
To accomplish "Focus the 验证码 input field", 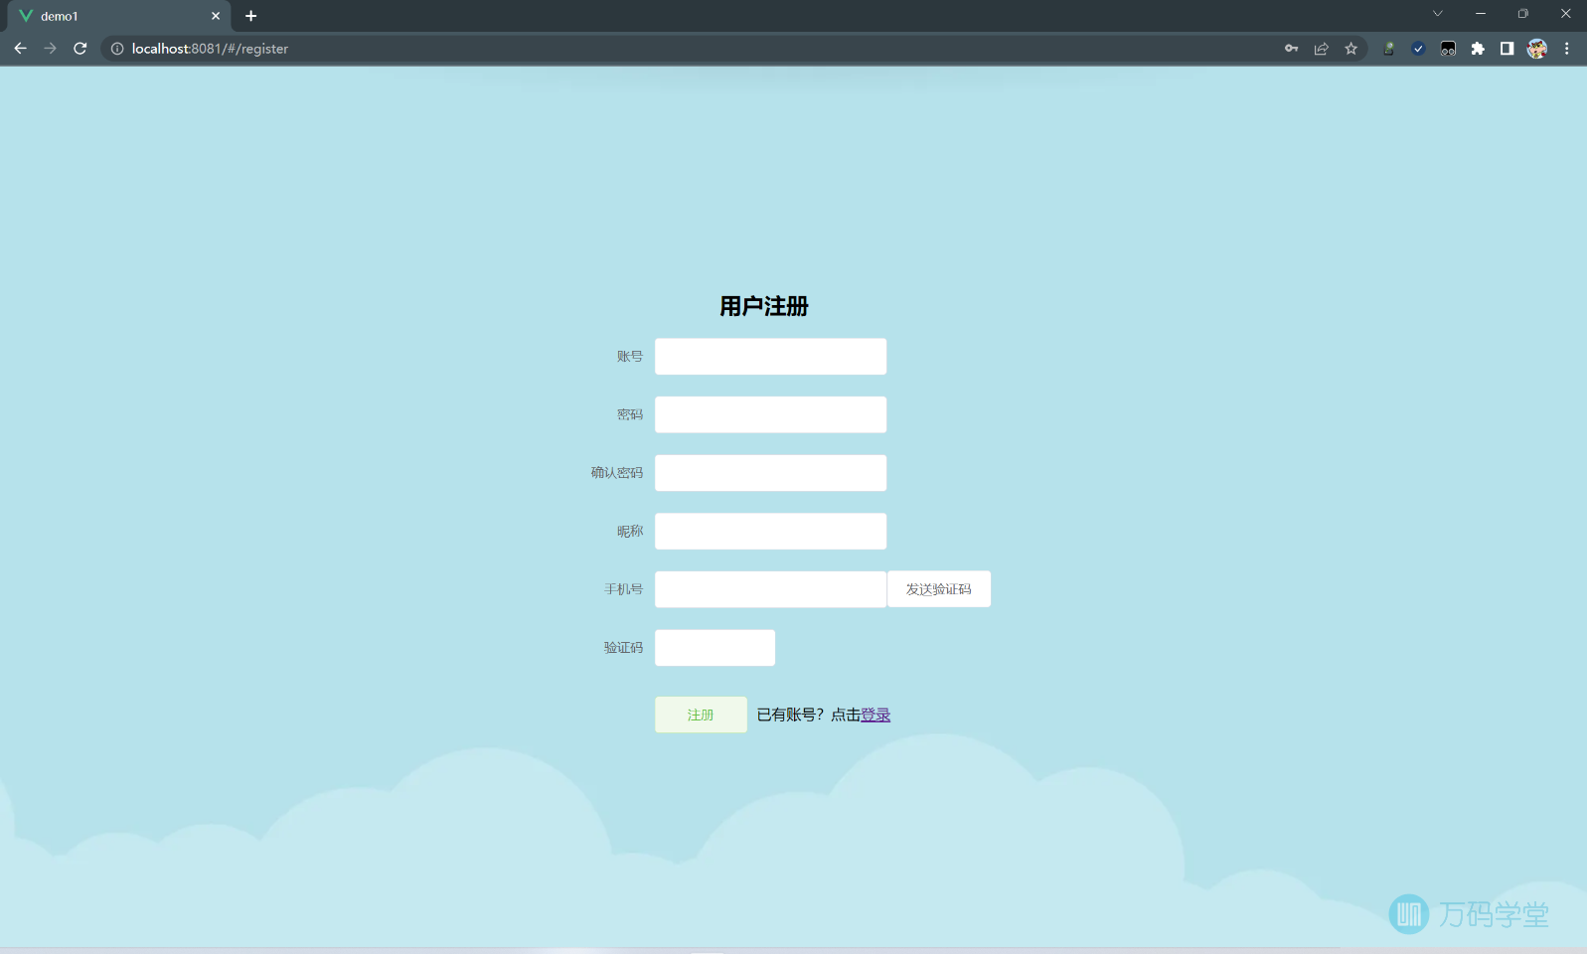I will point(714,648).
